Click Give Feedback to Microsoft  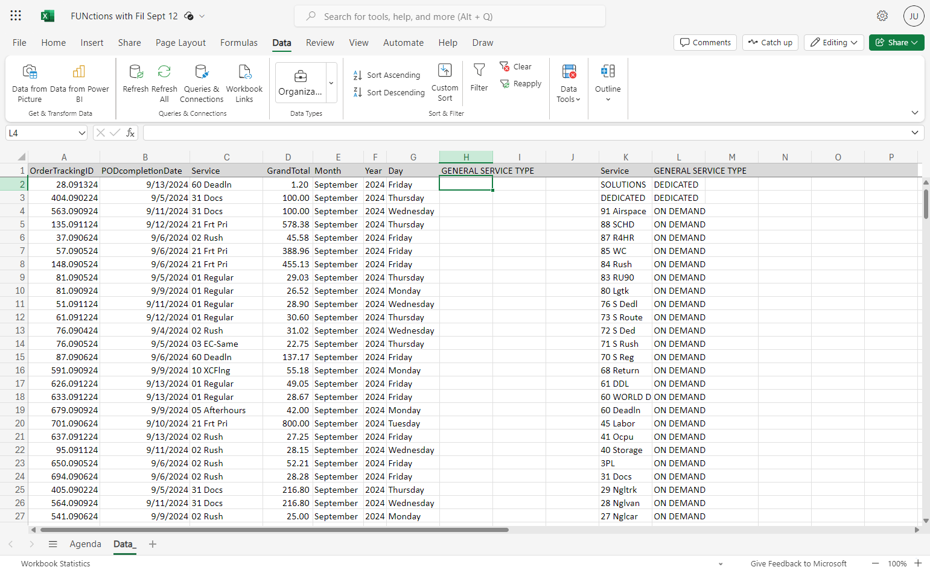798,563
